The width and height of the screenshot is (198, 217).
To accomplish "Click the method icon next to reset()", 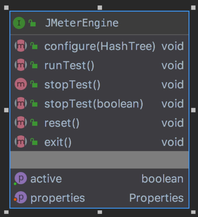I will click(21, 123).
